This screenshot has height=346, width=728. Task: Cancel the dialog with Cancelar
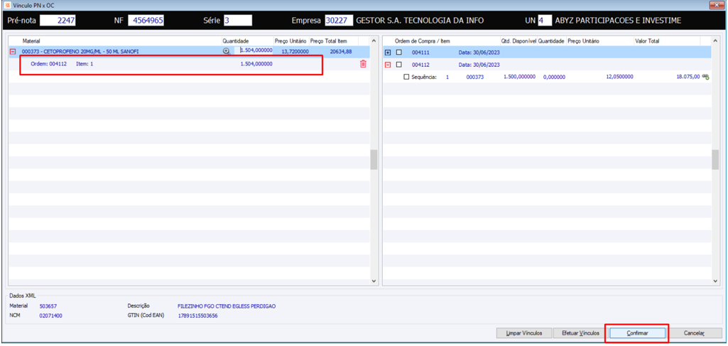coord(694,333)
